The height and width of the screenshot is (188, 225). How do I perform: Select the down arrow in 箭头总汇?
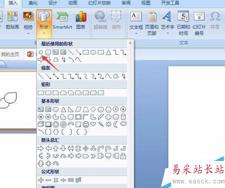63,148
